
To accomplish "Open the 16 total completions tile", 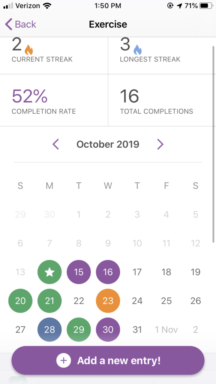I will [x=162, y=100].
